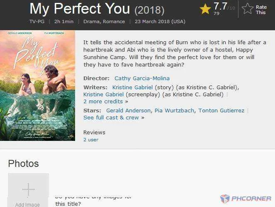Open Tonton Gutierrez's profile link

tap(221, 110)
